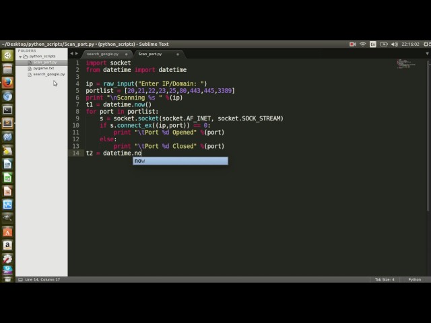
Task: Switch to the search_google.py tab
Action: pyautogui.click(x=103, y=54)
